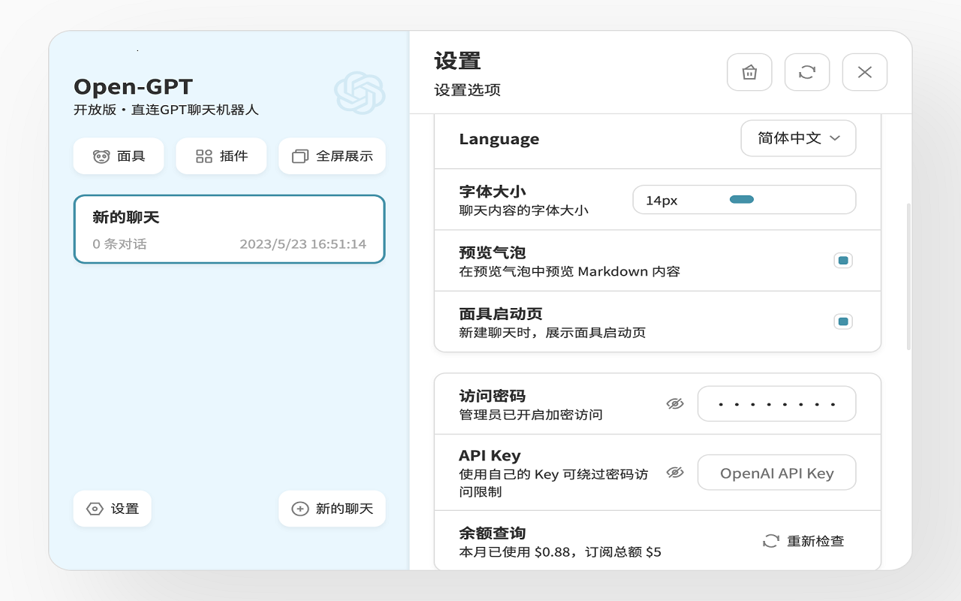This screenshot has height=601, width=961.
Task: Show the 访问密码 with the eye icon
Action: [x=675, y=404]
